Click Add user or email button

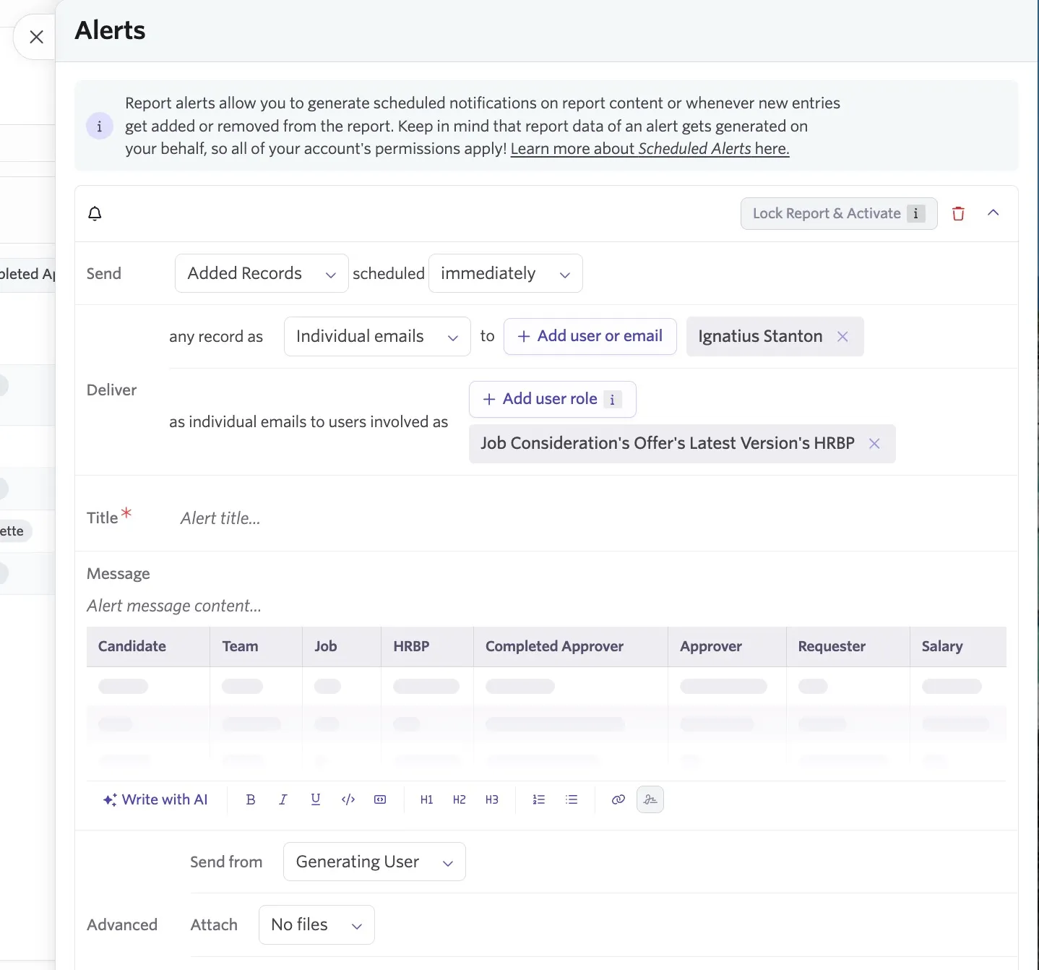[590, 336]
